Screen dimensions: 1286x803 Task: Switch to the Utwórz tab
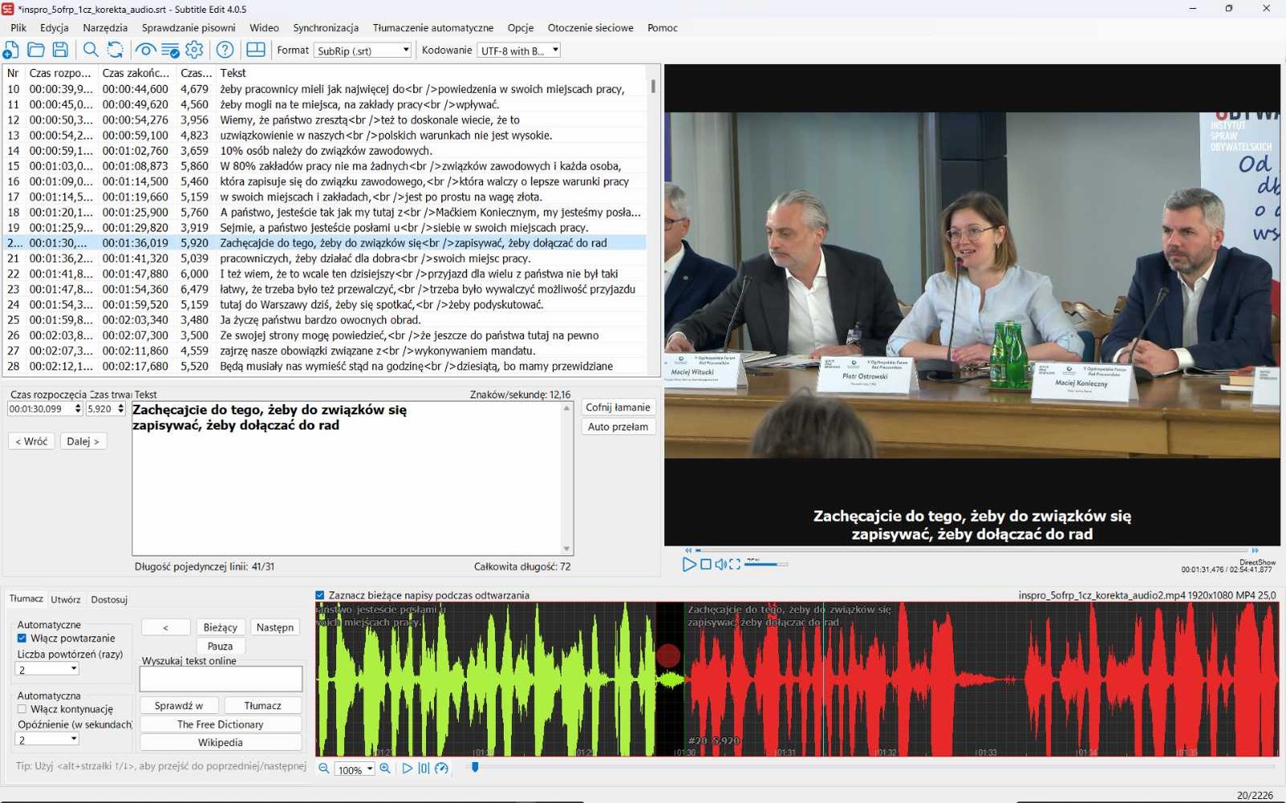66,599
